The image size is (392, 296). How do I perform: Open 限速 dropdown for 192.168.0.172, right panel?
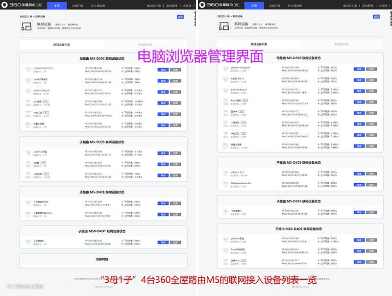[359, 113]
